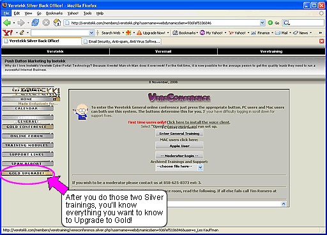Open My Yahoo! from the toolbar
The width and height of the screenshot is (327, 235).
pyautogui.click(x=211, y=33)
